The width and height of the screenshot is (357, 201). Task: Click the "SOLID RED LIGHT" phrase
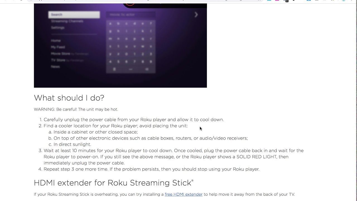(257, 157)
